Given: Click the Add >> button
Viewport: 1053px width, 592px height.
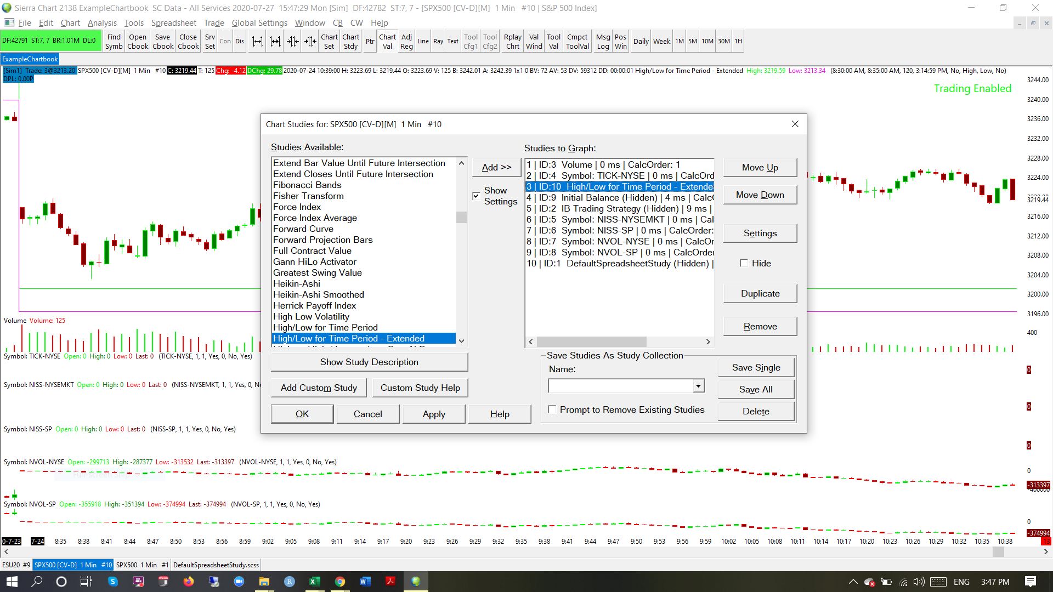Looking at the screenshot, I should tap(496, 168).
